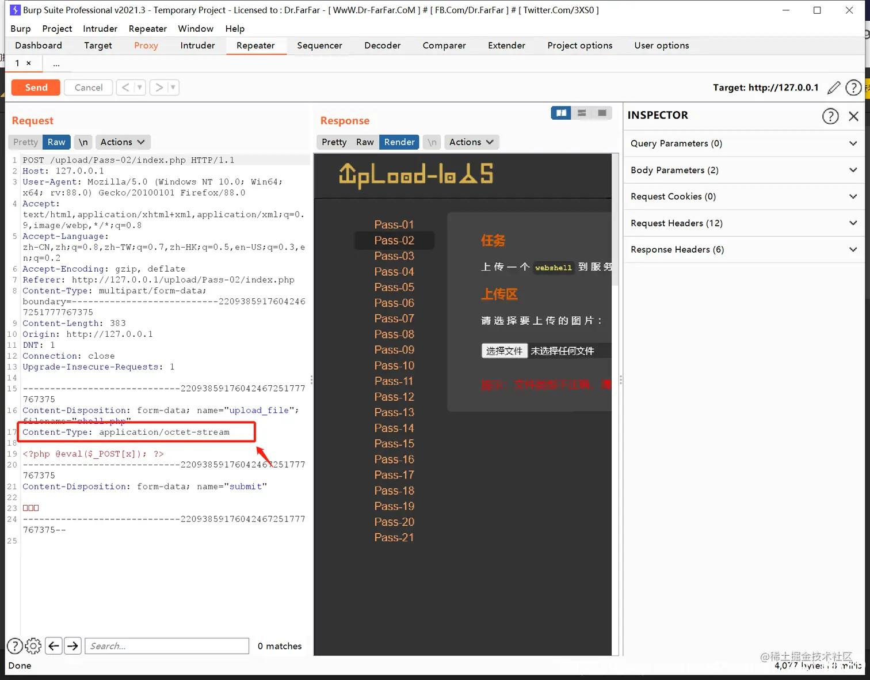Open the Project options tab

click(579, 45)
